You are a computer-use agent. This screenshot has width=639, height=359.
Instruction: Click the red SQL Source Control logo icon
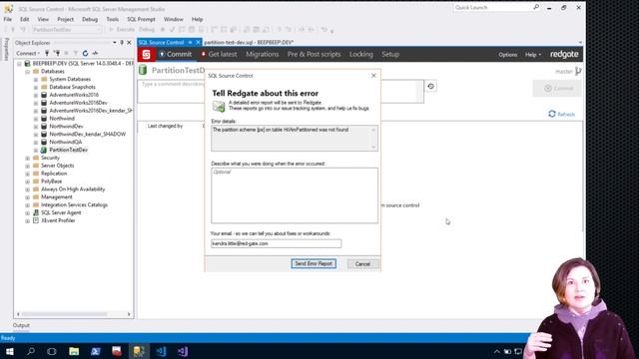pyautogui.click(x=147, y=54)
